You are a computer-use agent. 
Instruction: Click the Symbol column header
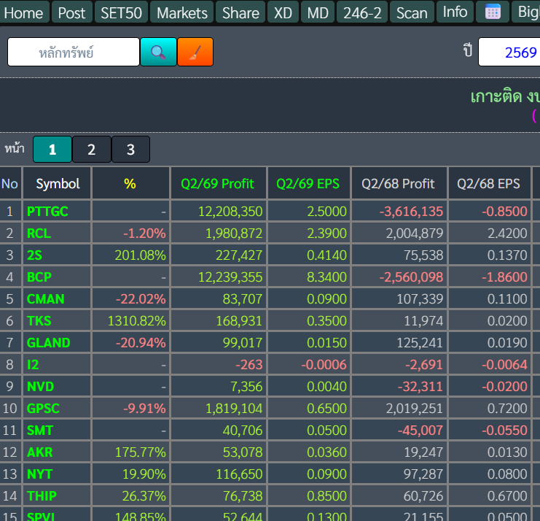(57, 183)
